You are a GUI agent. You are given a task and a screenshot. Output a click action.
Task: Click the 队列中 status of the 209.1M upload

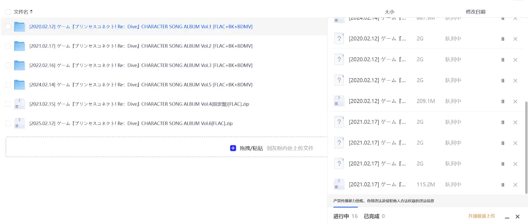pos(453,101)
